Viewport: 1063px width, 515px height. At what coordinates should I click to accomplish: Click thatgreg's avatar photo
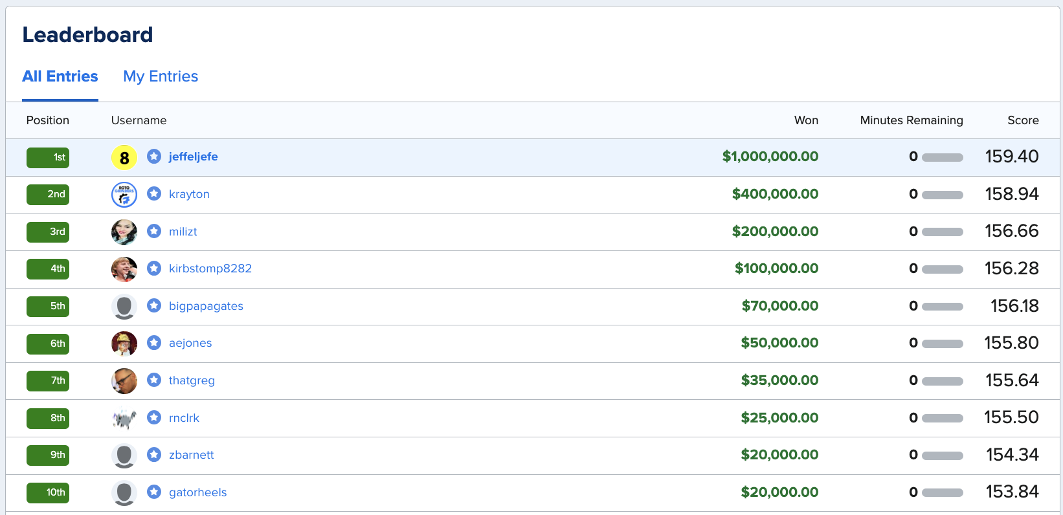124,381
